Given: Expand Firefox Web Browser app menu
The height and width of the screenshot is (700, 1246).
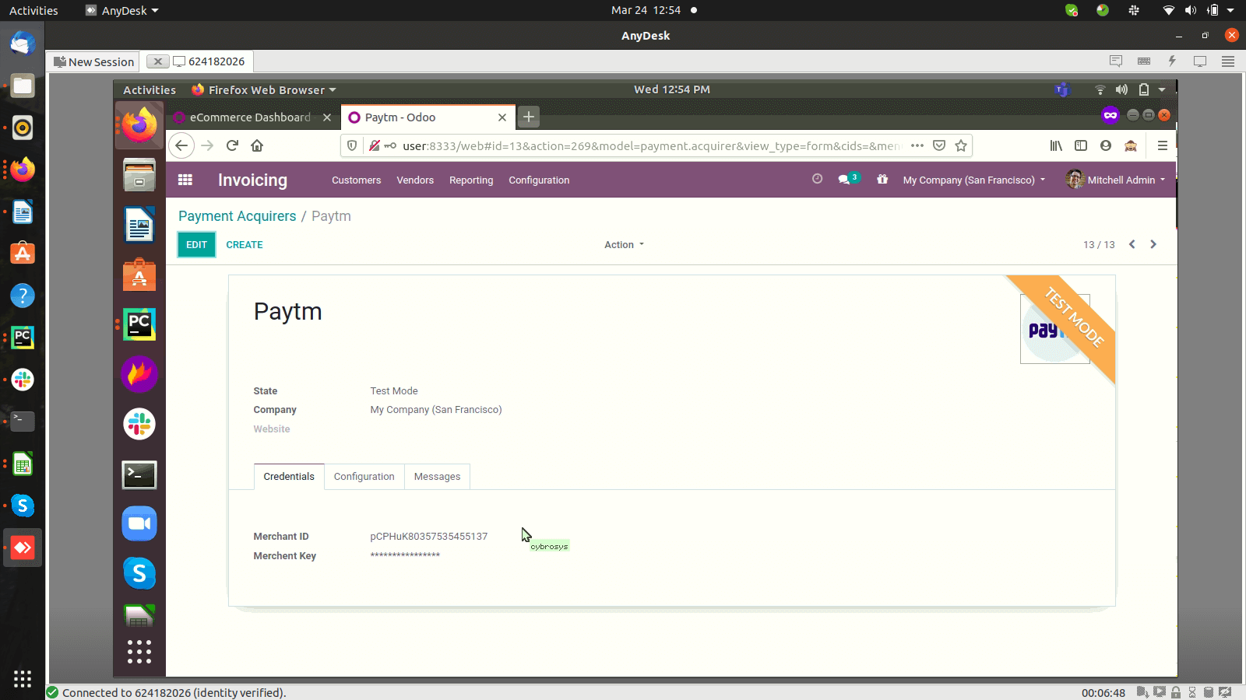Looking at the screenshot, I should [264, 89].
